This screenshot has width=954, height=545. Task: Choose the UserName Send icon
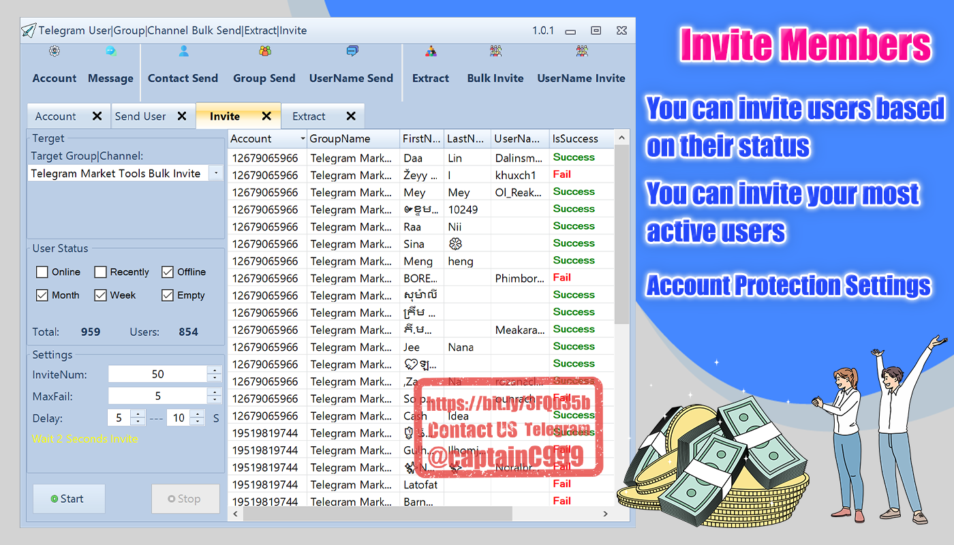tap(352, 52)
